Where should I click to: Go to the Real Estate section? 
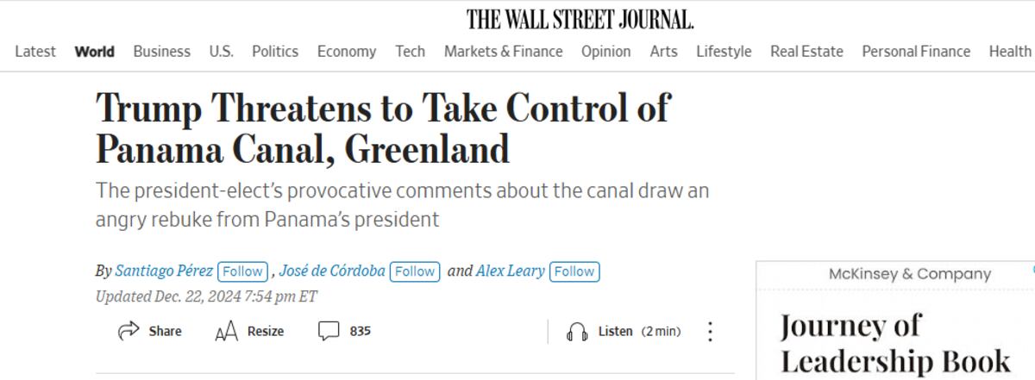coord(806,52)
